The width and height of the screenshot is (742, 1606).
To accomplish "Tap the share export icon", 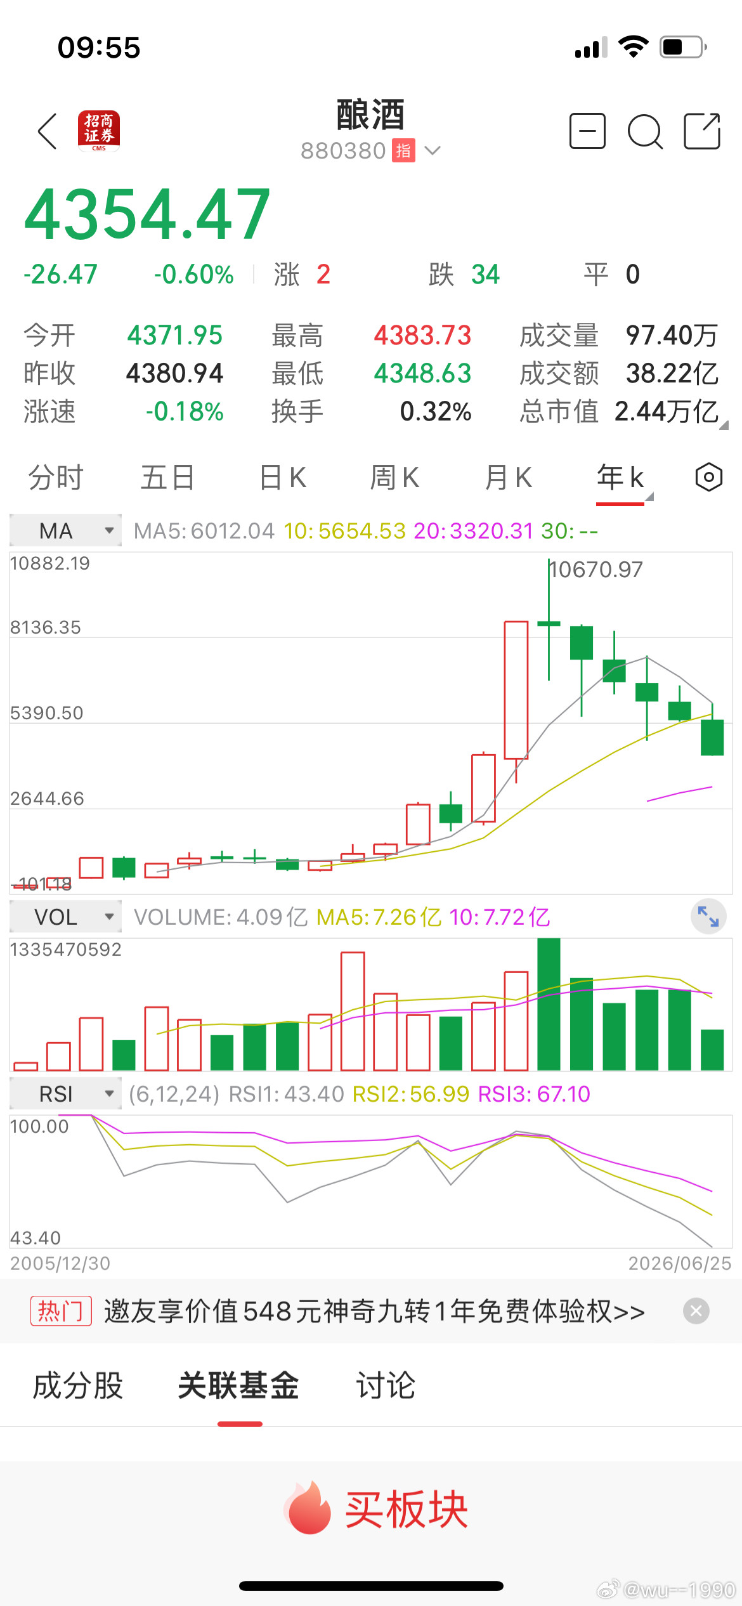I will [702, 131].
